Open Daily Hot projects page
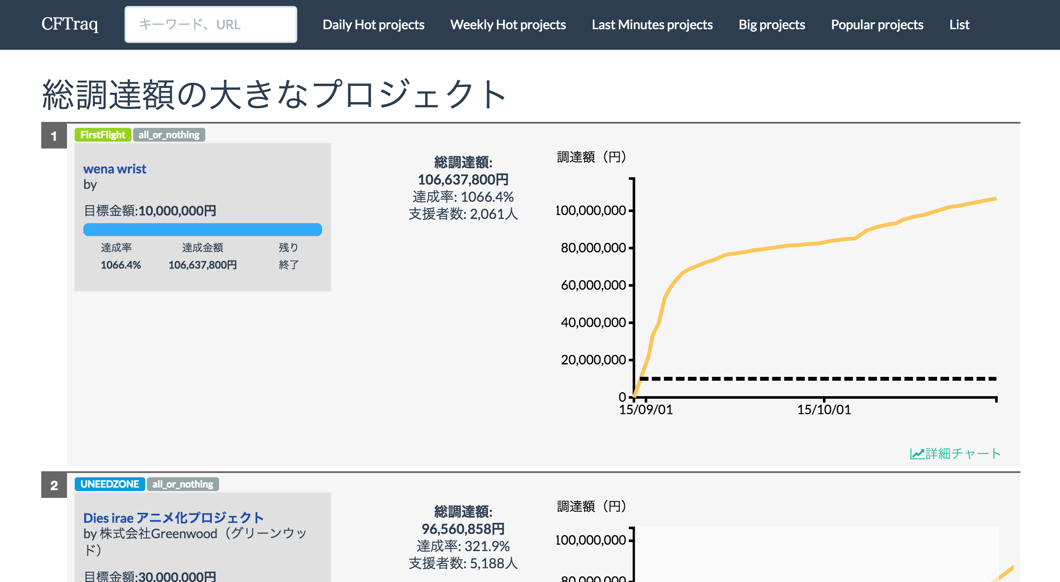This screenshot has width=1060, height=582. coord(373,25)
